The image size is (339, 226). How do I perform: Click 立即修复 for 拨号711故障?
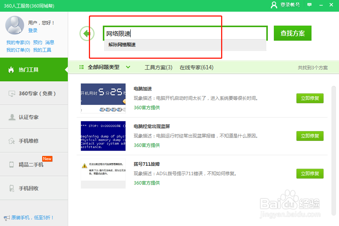310,173
